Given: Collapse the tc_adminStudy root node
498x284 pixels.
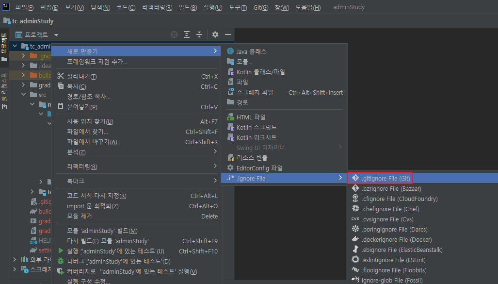Looking at the screenshot, I should [15, 46].
